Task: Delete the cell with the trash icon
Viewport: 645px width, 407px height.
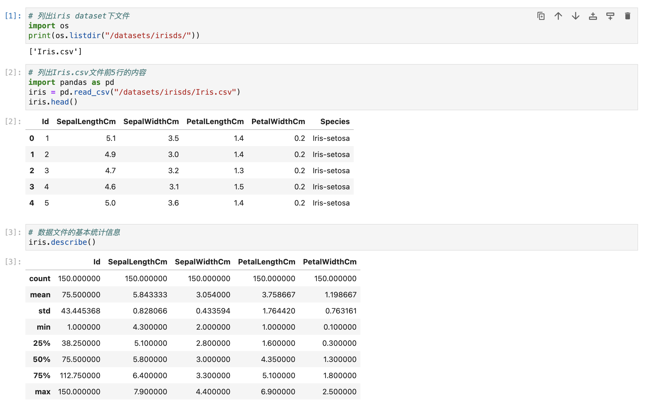Action: 627,16
